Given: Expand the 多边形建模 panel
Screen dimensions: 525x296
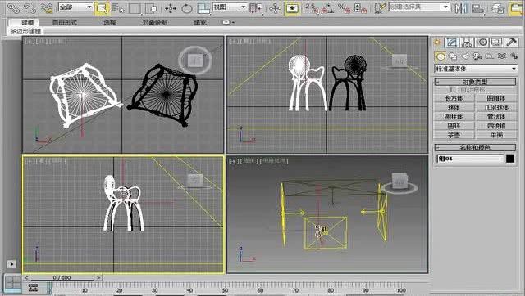Looking at the screenshot, I should [25, 31].
